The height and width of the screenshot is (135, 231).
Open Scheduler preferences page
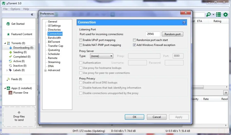(54, 54)
